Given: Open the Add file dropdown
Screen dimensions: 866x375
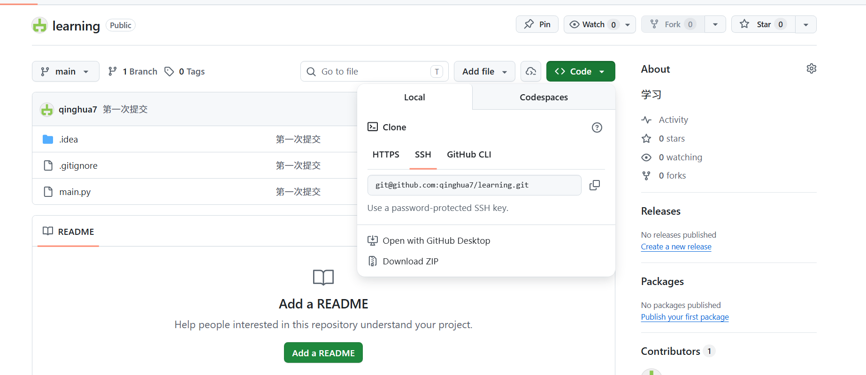Looking at the screenshot, I should (x=484, y=71).
